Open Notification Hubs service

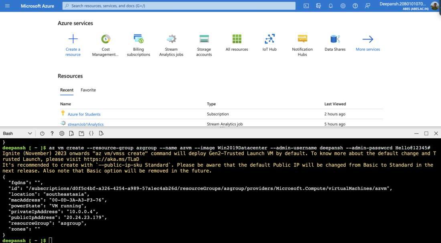[x=302, y=45]
